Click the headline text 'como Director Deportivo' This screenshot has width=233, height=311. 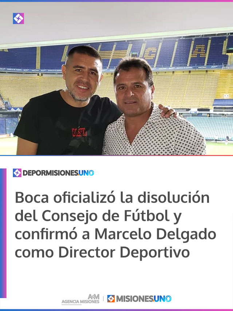point(102,253)
